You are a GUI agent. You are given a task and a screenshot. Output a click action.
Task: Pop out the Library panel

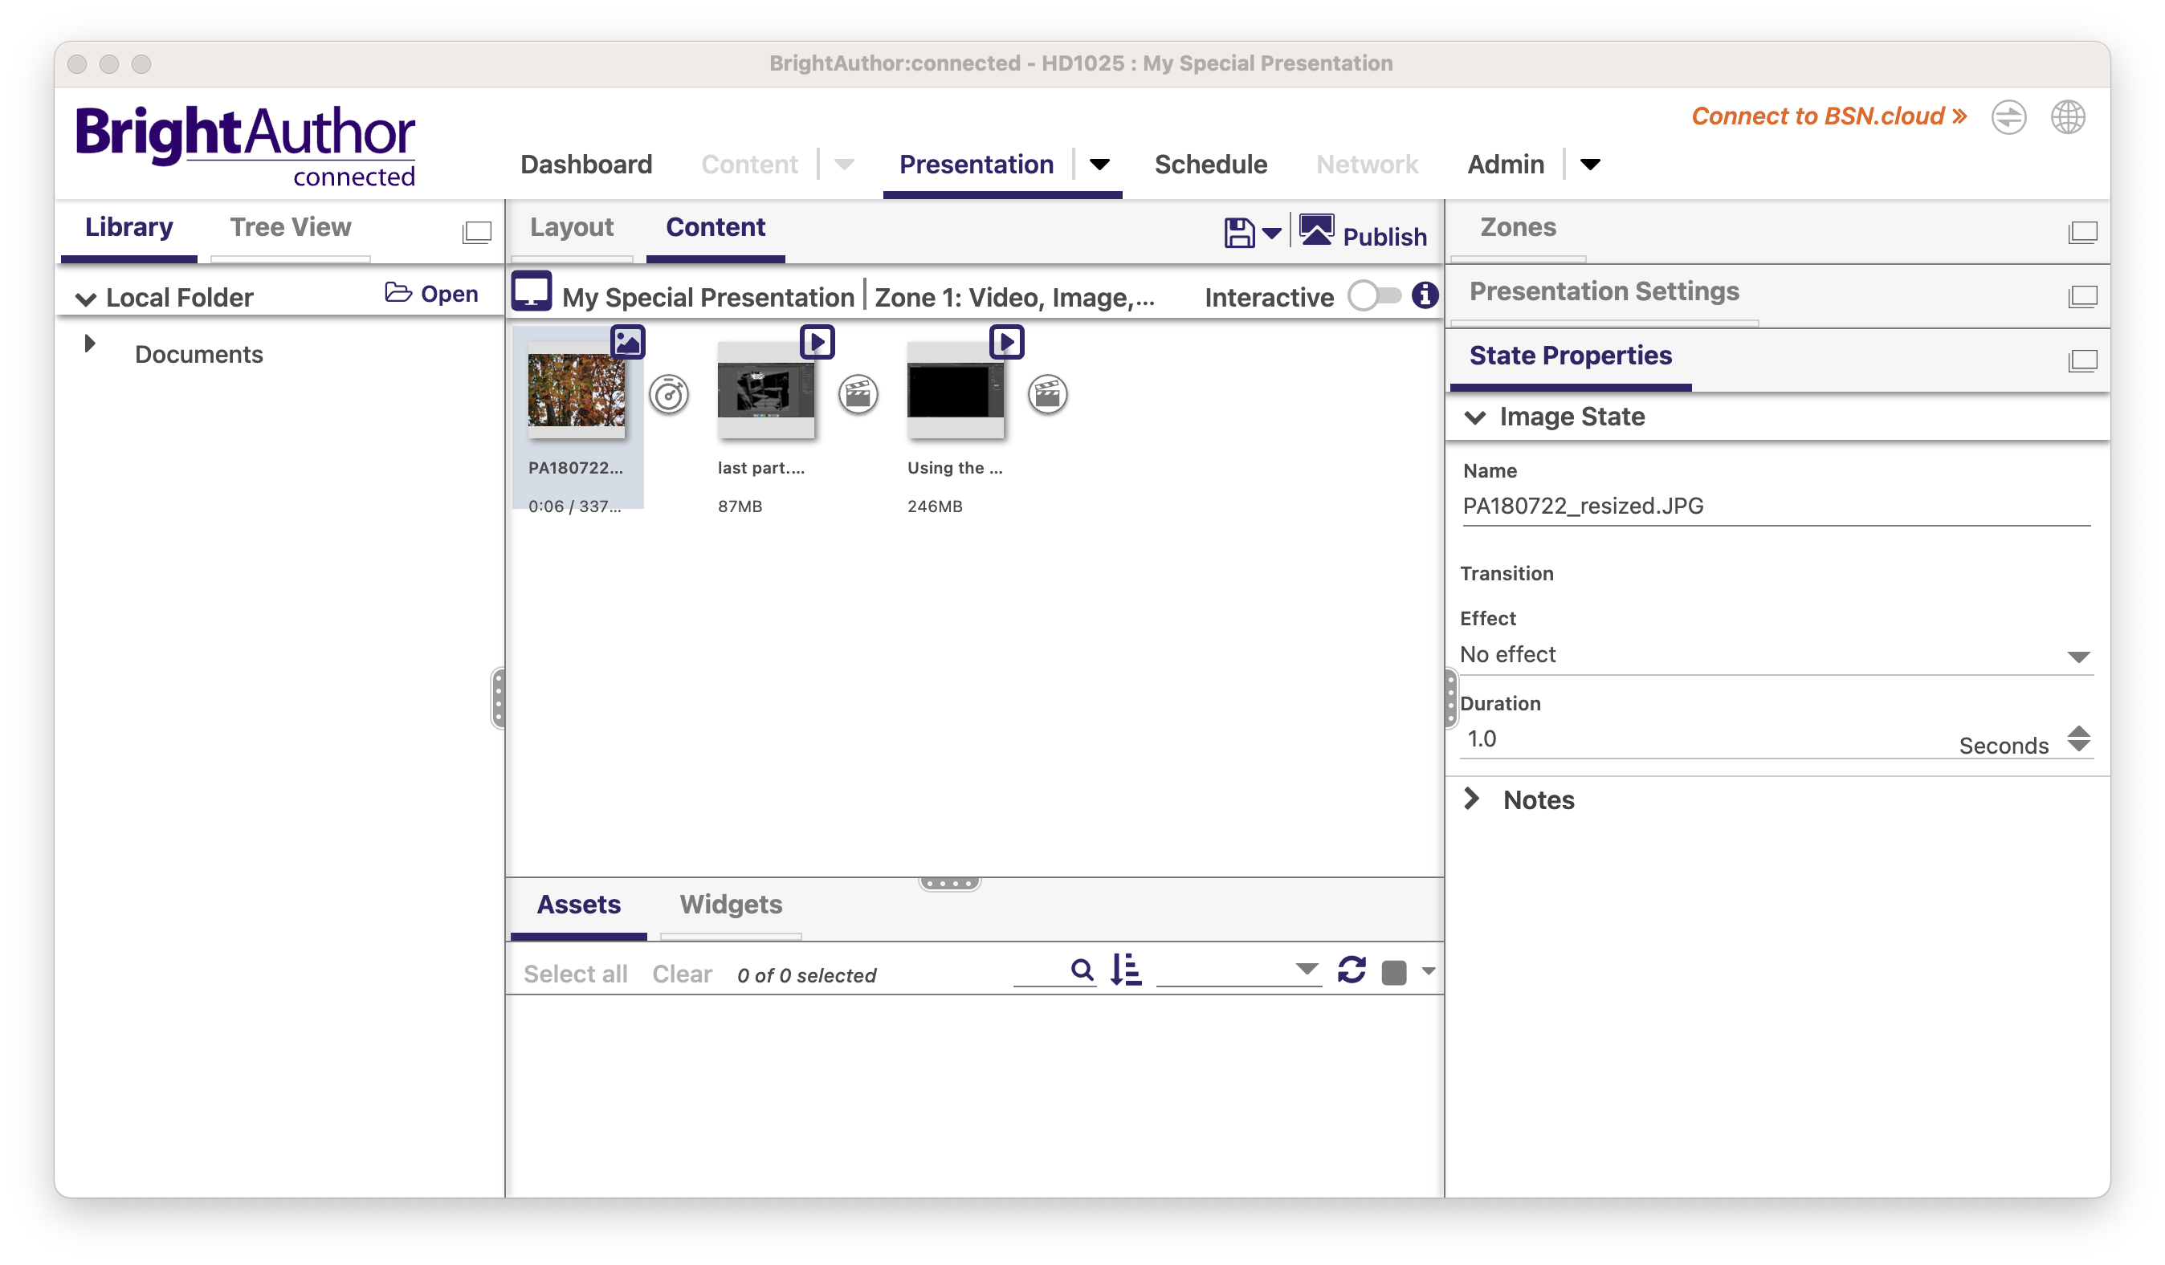pos(477,232)
